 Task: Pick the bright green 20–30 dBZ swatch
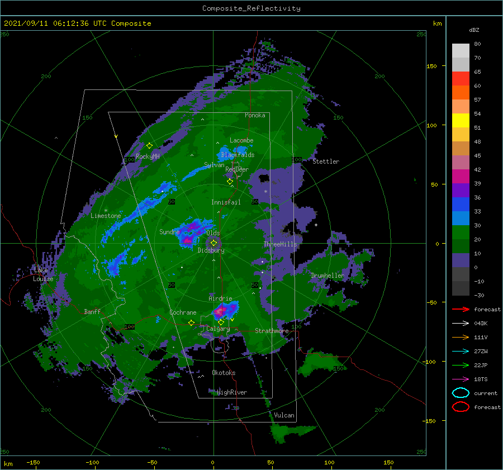(x=461, y=232)
